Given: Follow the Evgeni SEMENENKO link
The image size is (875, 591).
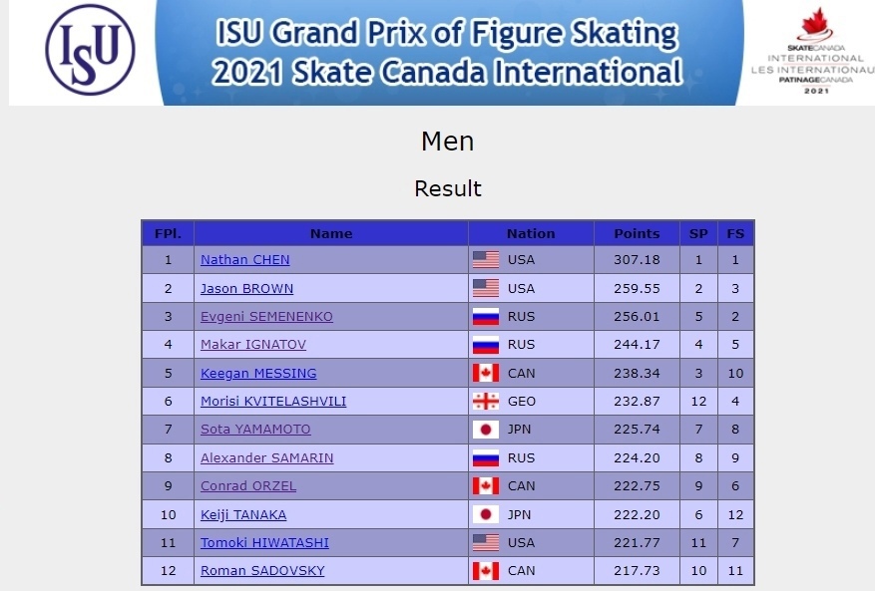Looking at the screenshot, I should tap(266, 317).
